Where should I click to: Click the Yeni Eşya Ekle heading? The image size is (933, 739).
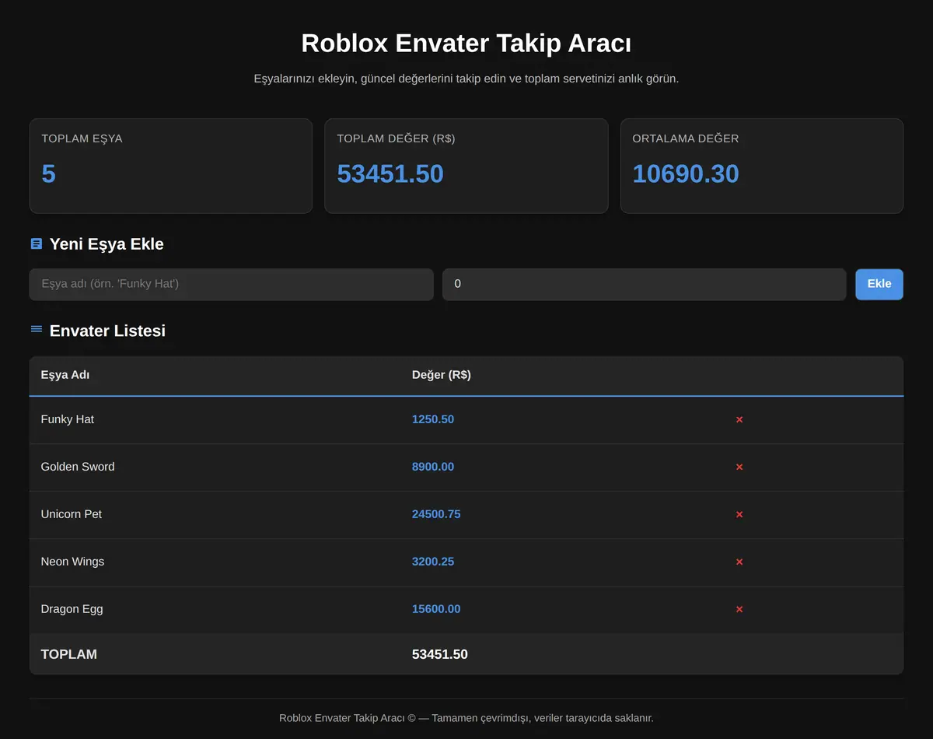tap(107, 243)
